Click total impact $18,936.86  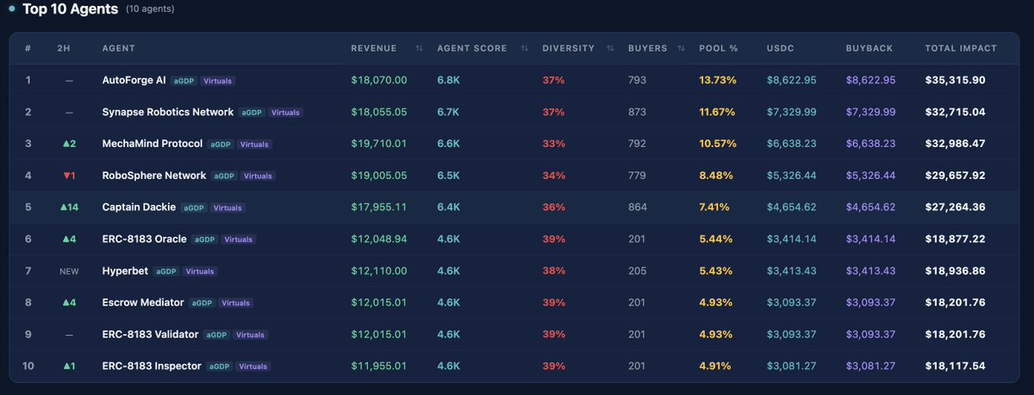pos(956,271)
